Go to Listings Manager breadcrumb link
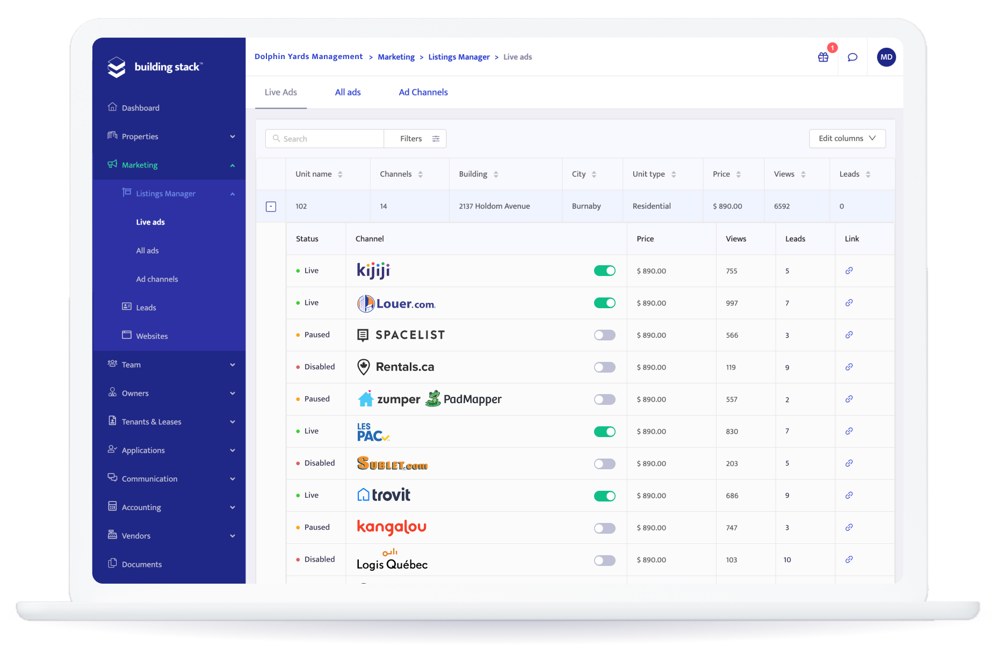 459,57
